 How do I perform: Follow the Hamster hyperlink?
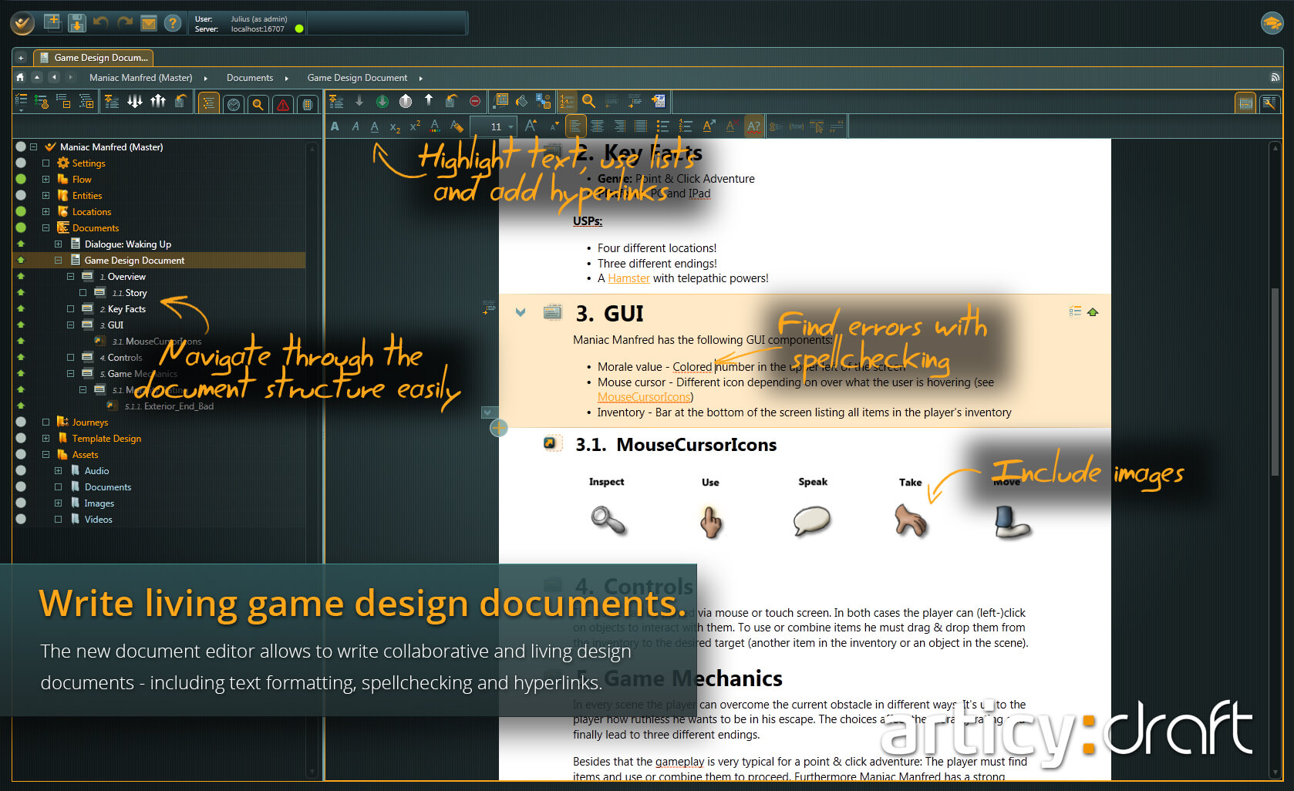tap(628, 278)
